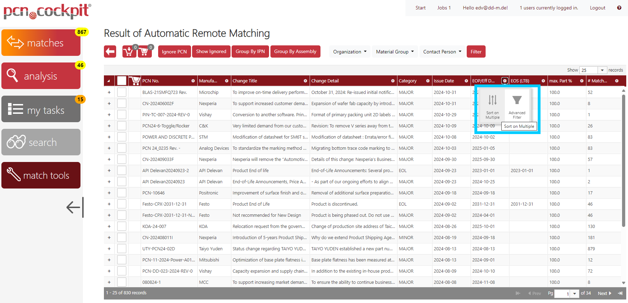628x303 pixels.
Task: Click the sidebar collapse arrow icon
Action: point(75,207)
